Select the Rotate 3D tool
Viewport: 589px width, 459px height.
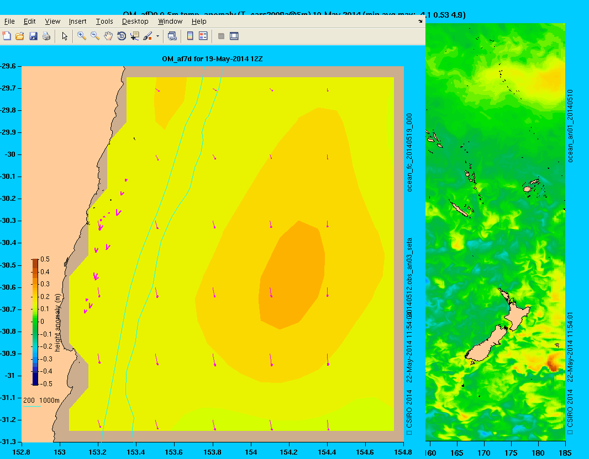tap(122, 36)
